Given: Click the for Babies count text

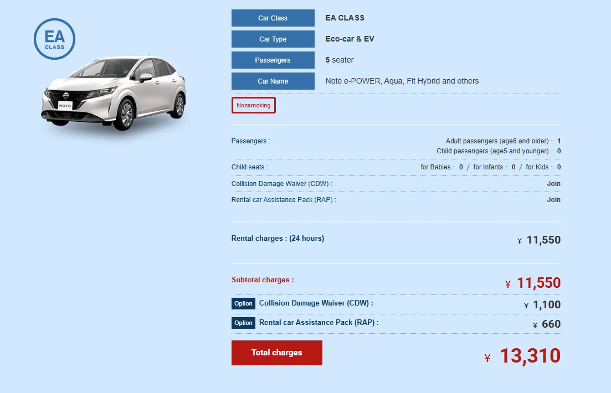Looking at the screenshot, I should [441, 167].
